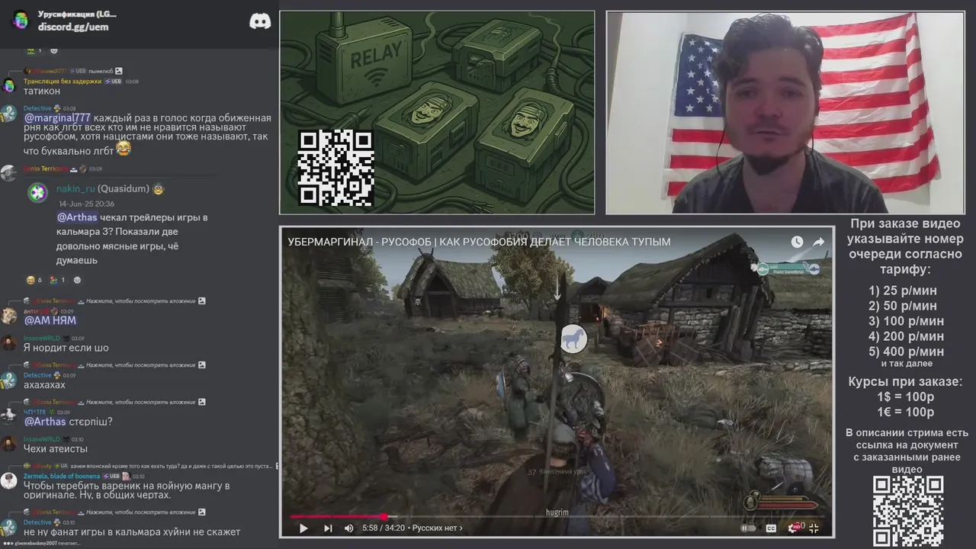Click the discord.gg/uem invite text
The height and width of the screenshot is (549, 976).
coord(73,27)
